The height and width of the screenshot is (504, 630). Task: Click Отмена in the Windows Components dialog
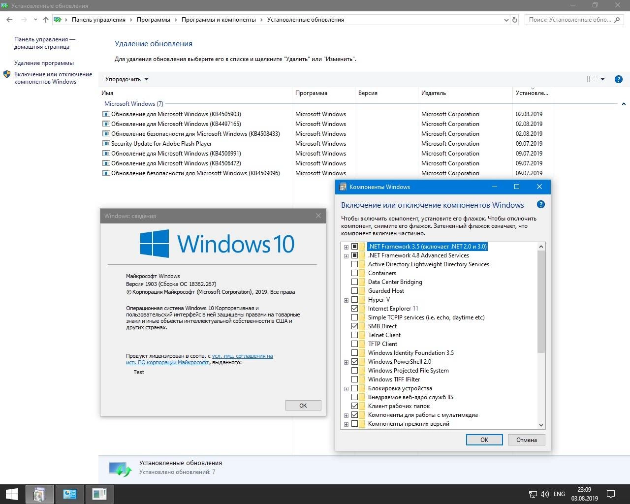[x=527, y=440]
